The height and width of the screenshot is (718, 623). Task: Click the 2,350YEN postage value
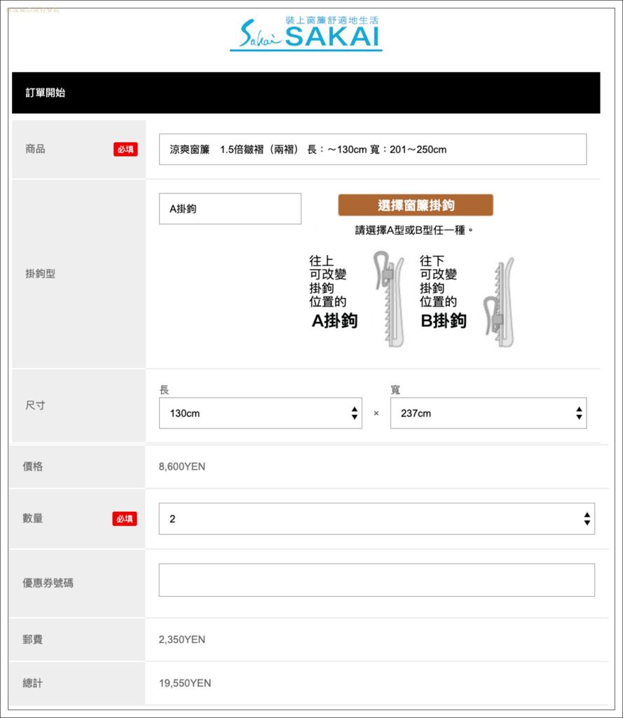click(x=182, y=639)
